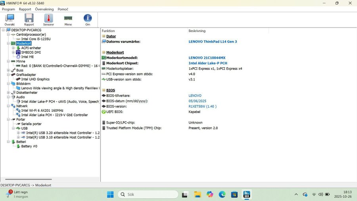357x201 pixels.
Task: Click the Rapport save report icon
Action: (29, 19)
